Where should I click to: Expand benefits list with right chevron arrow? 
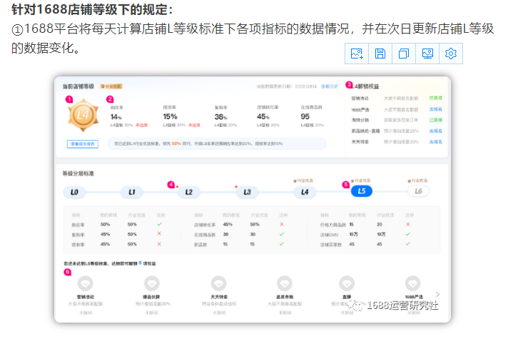(x=437, y=294)
